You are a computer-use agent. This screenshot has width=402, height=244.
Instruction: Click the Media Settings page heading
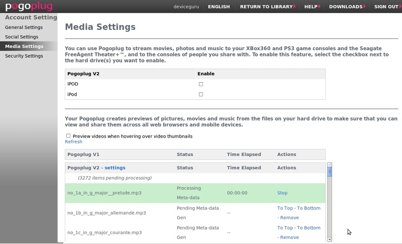click(100, 27)
